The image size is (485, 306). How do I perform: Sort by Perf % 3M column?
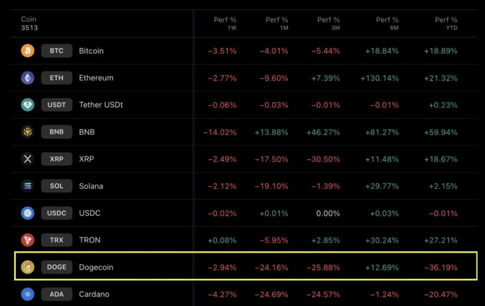pos(328,23)
